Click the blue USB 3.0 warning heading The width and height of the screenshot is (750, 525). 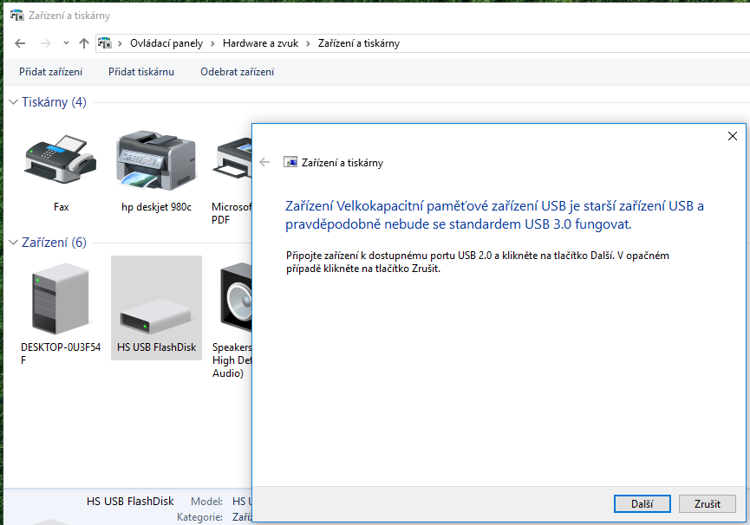coord(494,215)
